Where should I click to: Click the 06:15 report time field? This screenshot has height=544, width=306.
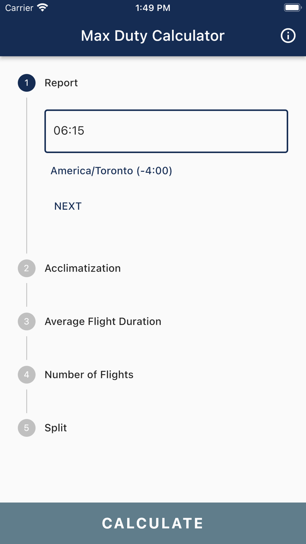tap(166, 131)
